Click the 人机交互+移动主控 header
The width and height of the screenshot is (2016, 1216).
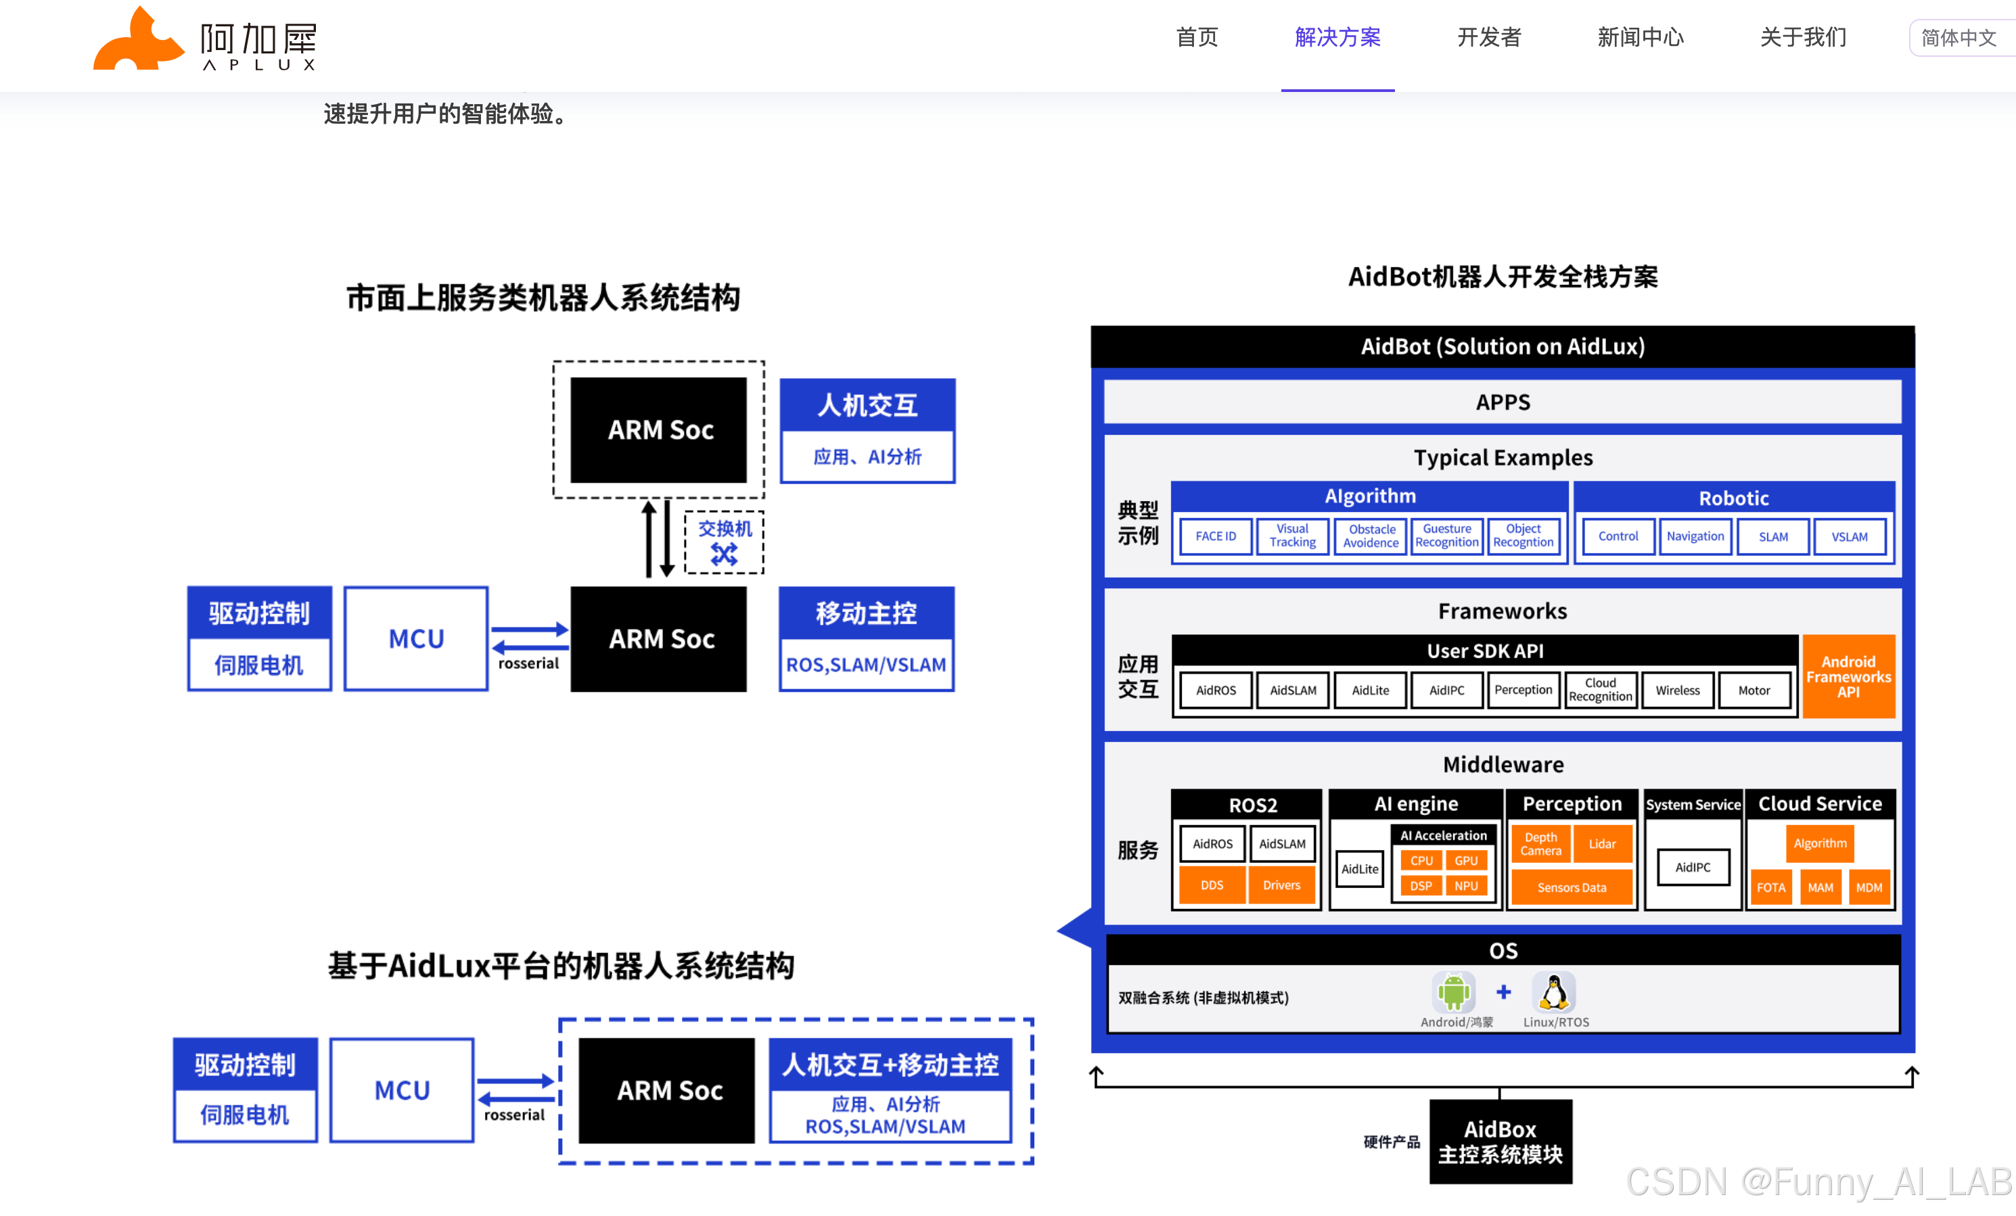(x=890, y=1065)
